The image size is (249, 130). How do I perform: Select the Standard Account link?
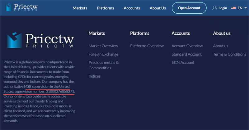click(x=186, y=54)
